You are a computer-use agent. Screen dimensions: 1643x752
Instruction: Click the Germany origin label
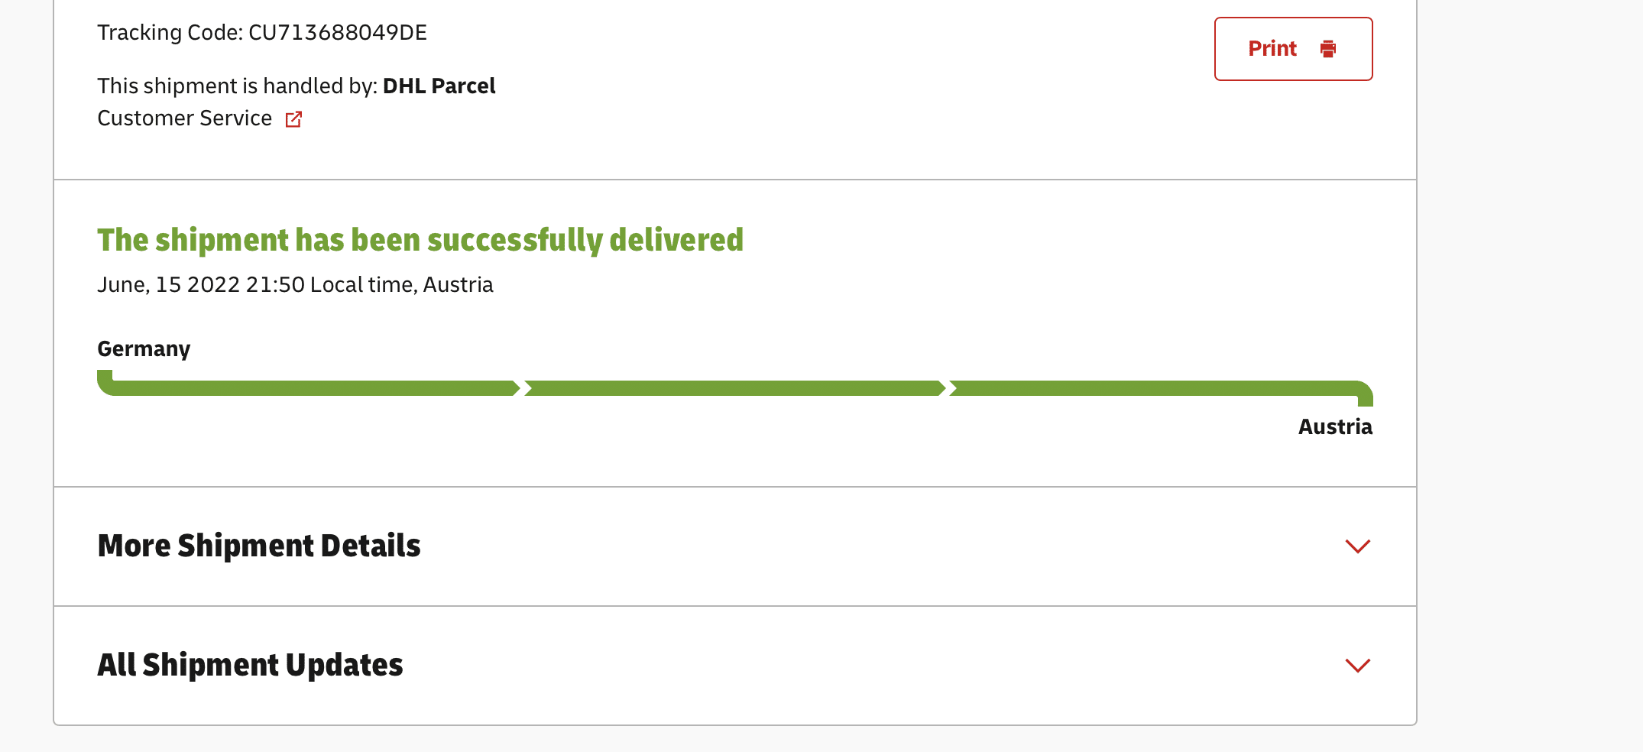click(144, 349)
